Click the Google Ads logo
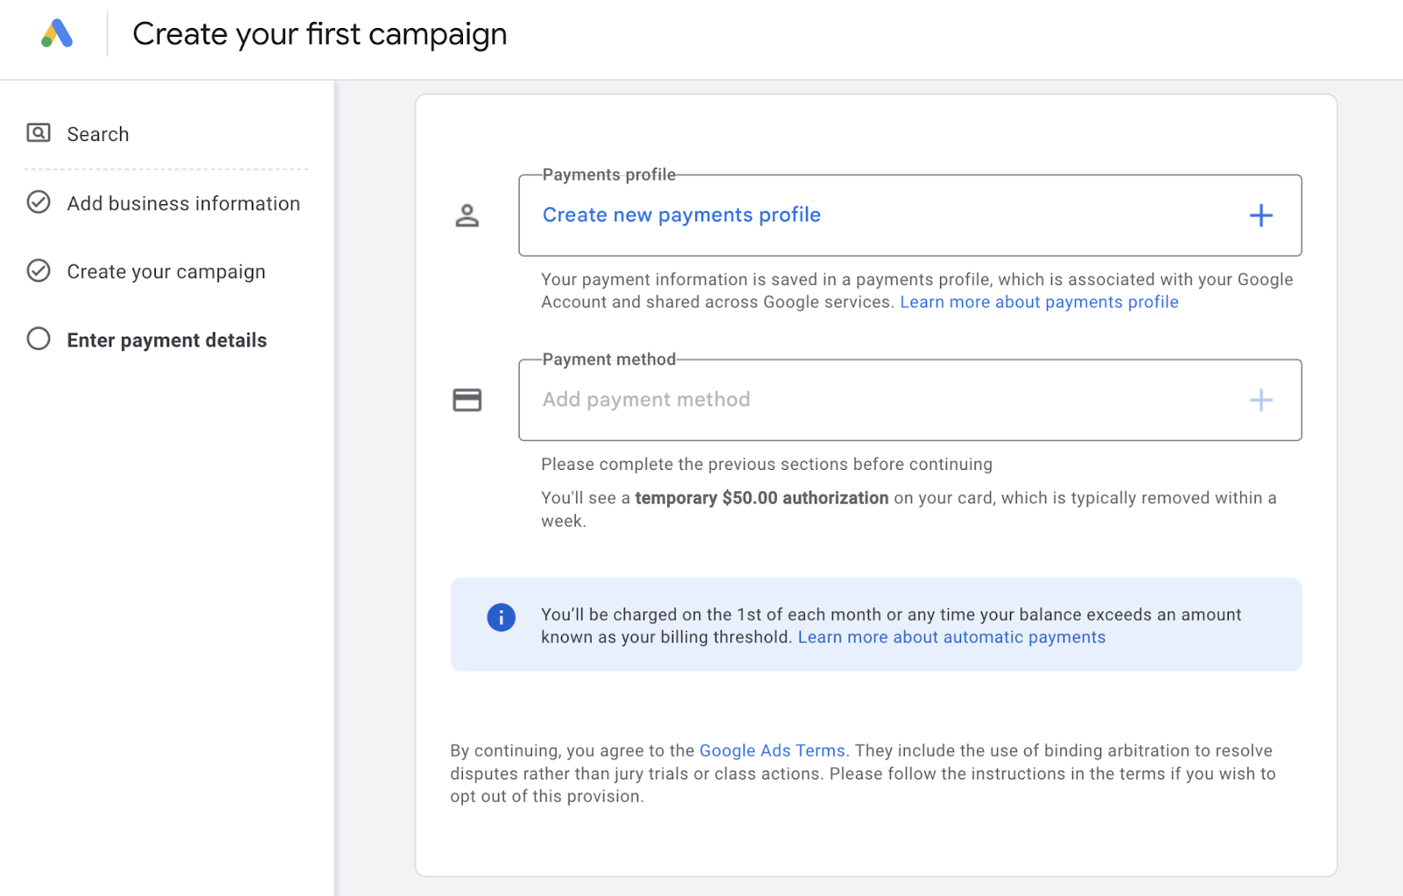Screen dimensions: 1403x896 click(56, 33)
